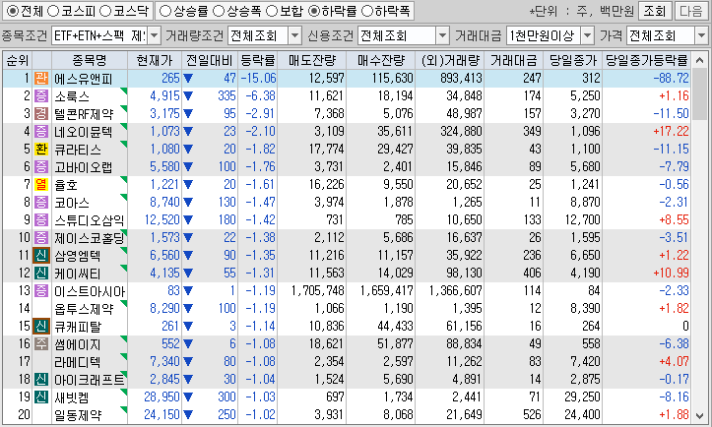Viewport: 712px width, 427px height.
Task: Click the 주 badge icon for 썸에이지
Action: (41, 343)
